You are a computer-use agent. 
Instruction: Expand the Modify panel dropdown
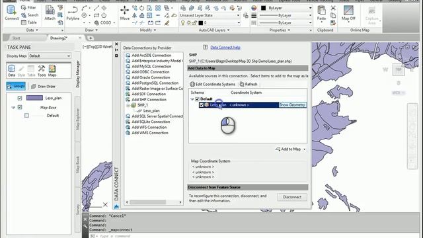click(148, 30)
